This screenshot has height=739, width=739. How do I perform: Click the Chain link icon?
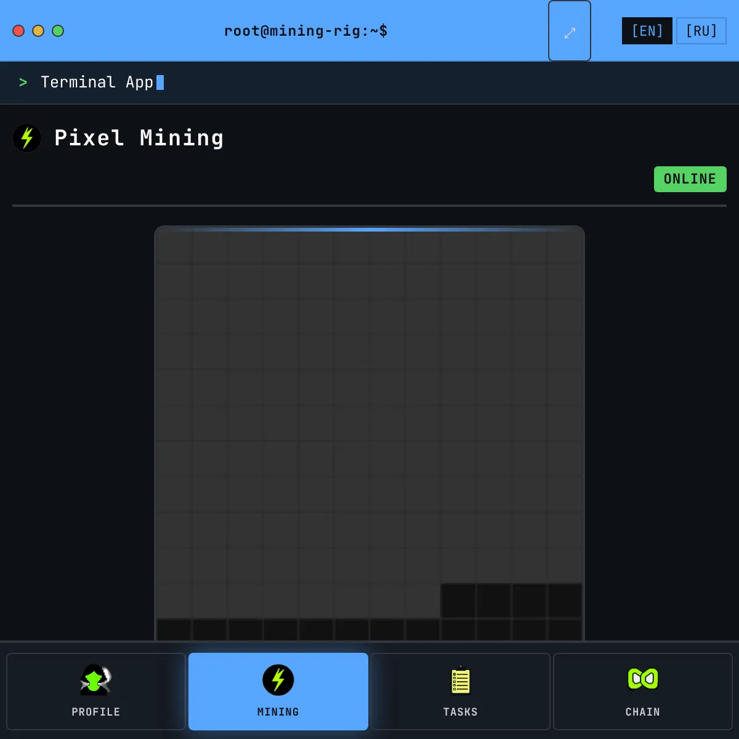click(x=642, y=679)
